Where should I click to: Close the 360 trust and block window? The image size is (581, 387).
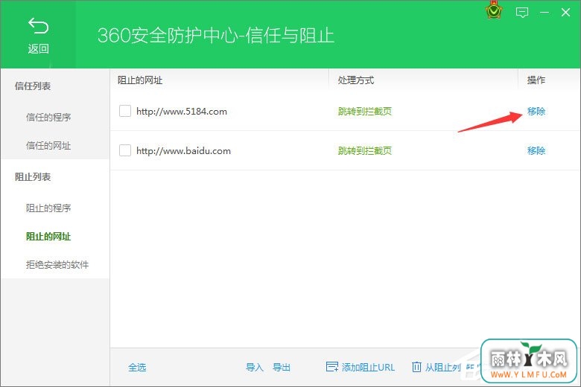tap(565, 13)
